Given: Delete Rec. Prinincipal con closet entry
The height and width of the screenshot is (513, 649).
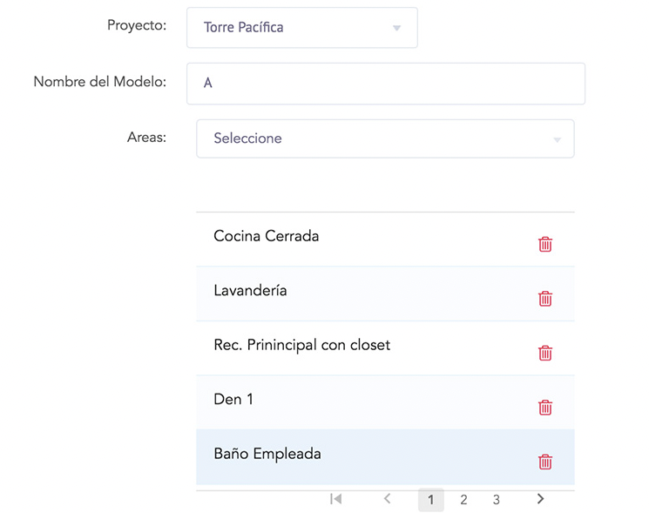Looking at the screenshot, I should (x=545, y=353).
